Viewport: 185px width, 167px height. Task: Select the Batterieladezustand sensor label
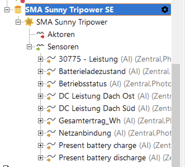[92, 71]
